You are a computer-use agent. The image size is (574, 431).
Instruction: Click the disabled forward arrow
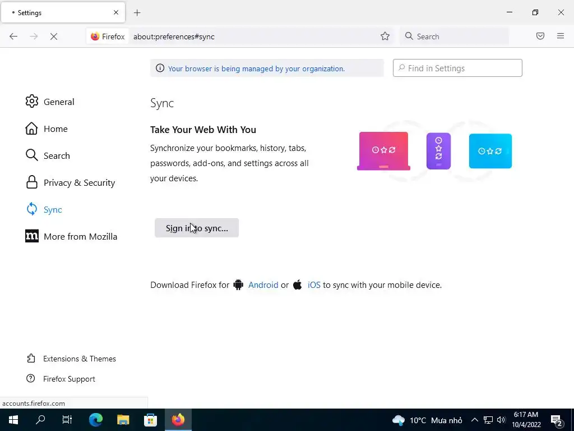(x=34, y=36)
